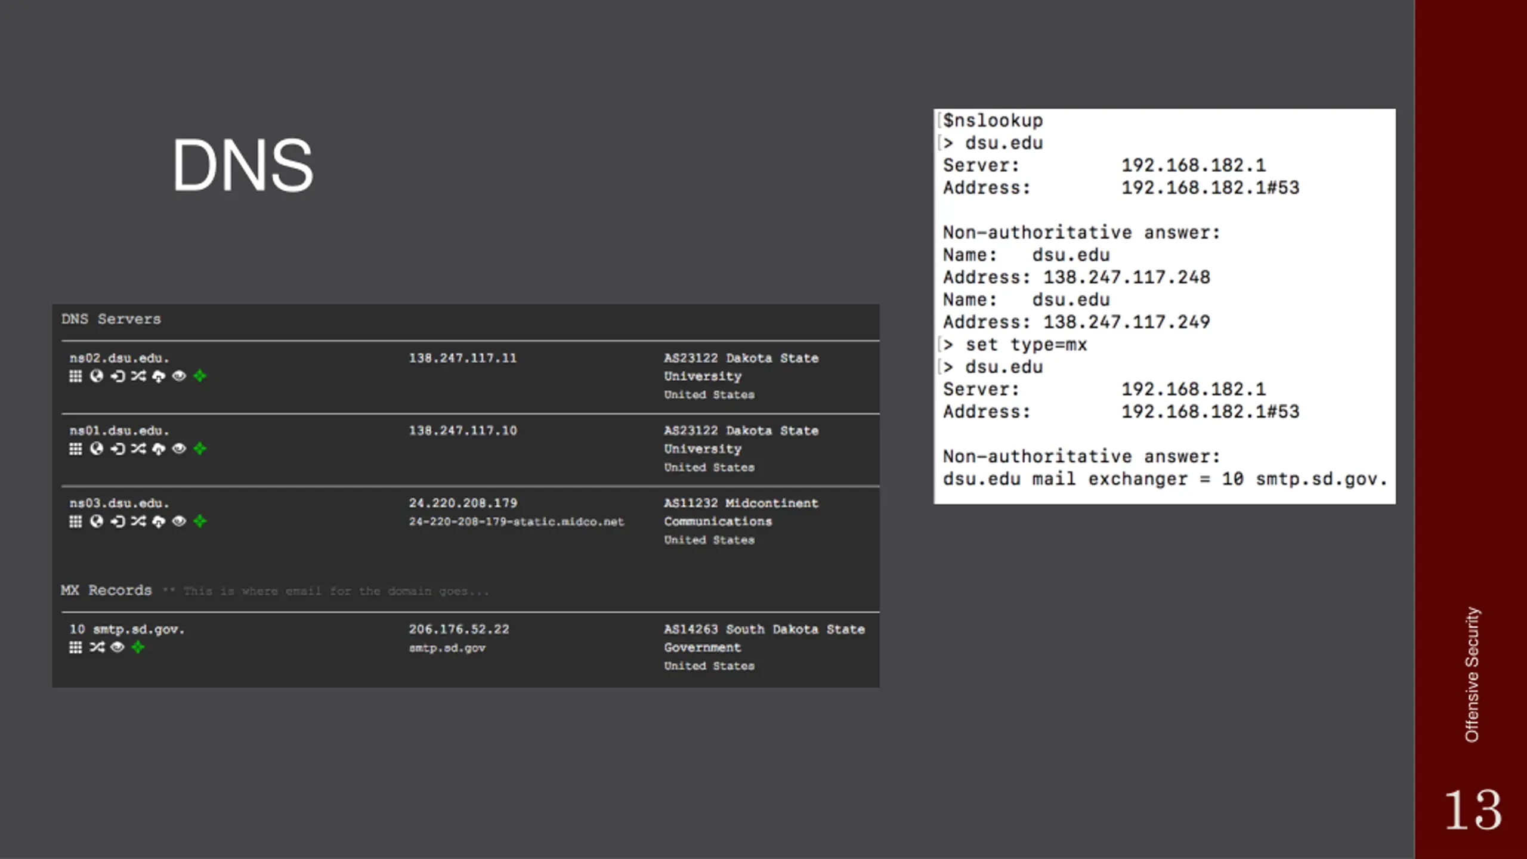Click the shuffle icon under smtp.sd.gov

[97, 647]
